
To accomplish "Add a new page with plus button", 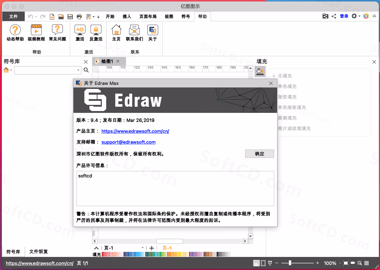I will coord(152,248).
